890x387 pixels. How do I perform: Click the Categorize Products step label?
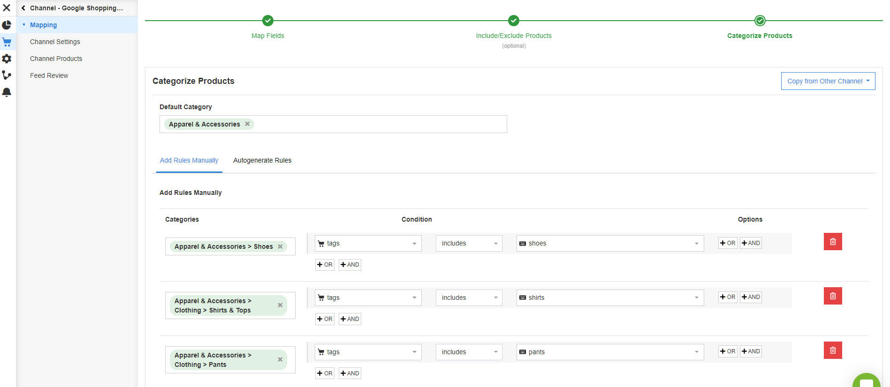(x=760, y=36)
